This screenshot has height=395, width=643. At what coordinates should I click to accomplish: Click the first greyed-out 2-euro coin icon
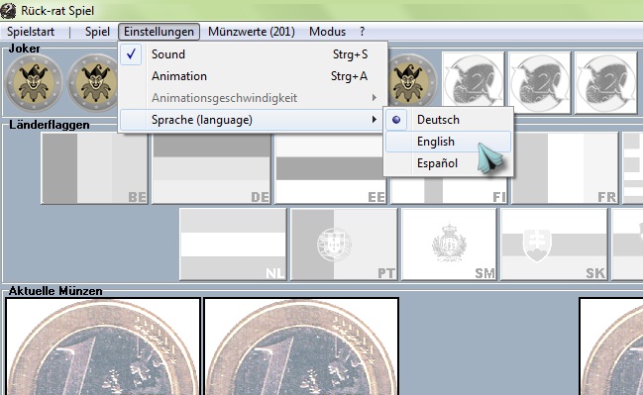point(474,83)
